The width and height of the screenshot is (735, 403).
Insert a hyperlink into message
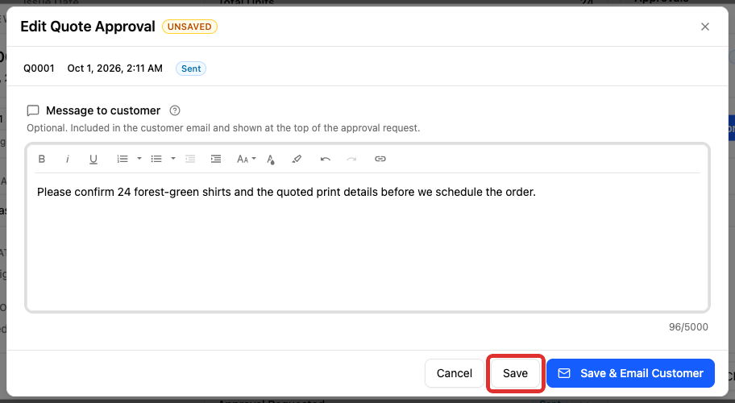[380, 159]
